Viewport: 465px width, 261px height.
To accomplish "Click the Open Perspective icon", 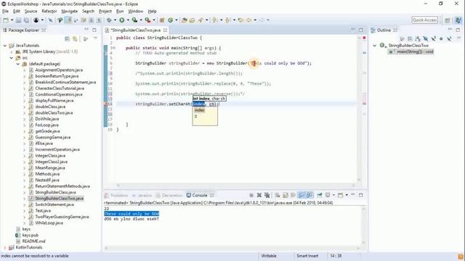I will pyautogui.click(x=448, y=20).
